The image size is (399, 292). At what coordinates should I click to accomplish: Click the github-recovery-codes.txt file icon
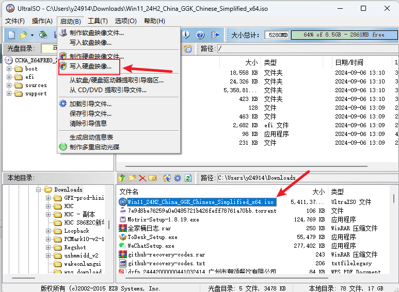coord(123,263)
